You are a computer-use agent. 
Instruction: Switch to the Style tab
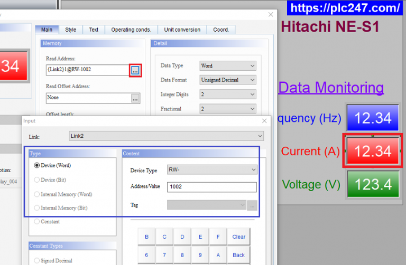pyautogui.click(x=71, y=30)
